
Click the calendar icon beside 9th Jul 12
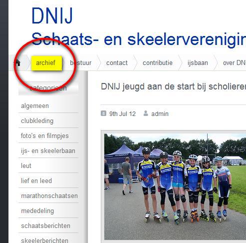click(x=103, y=113)
